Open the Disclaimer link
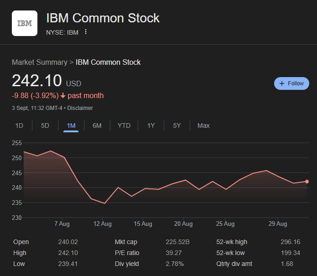 [x=80, y=108]
